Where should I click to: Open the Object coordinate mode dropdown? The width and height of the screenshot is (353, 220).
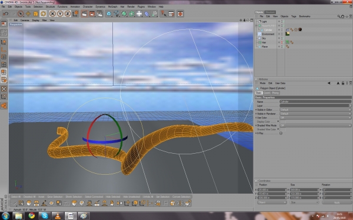coord(272,202)
